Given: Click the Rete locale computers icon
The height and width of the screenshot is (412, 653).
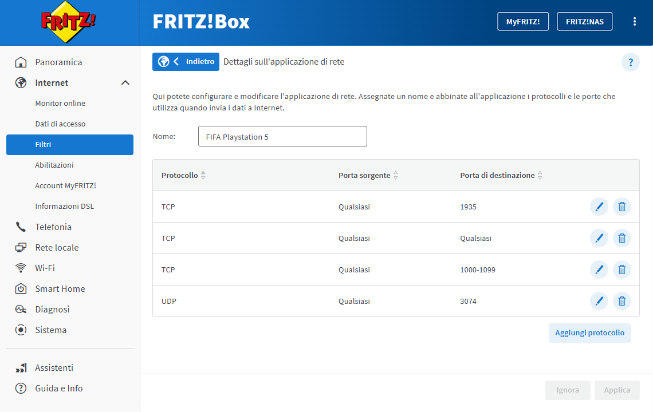Looking at the screenshot, I should pos(21,248).
